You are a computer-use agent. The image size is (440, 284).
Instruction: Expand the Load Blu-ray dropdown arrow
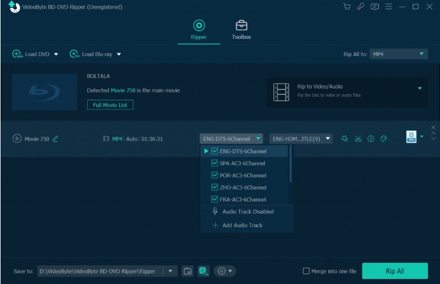pyautogui.click(x=119, y=54)
